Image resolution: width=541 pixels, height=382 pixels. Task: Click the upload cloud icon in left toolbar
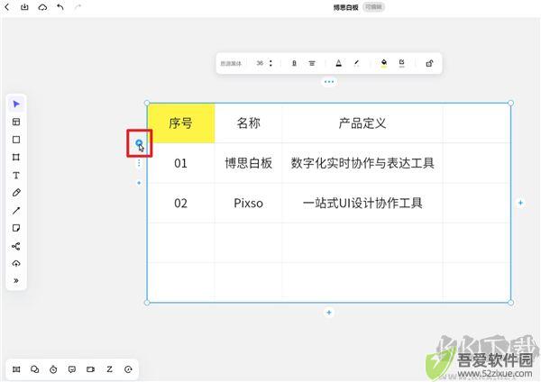click(x=16, y=263)
